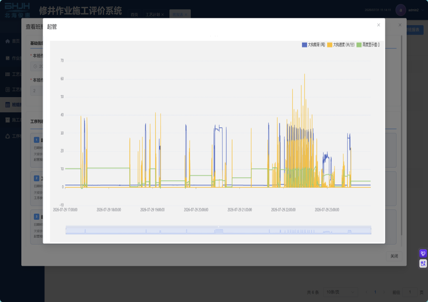Click the 前往 page number input field
The width and height of the screenshot is (428, 302).
410,292
